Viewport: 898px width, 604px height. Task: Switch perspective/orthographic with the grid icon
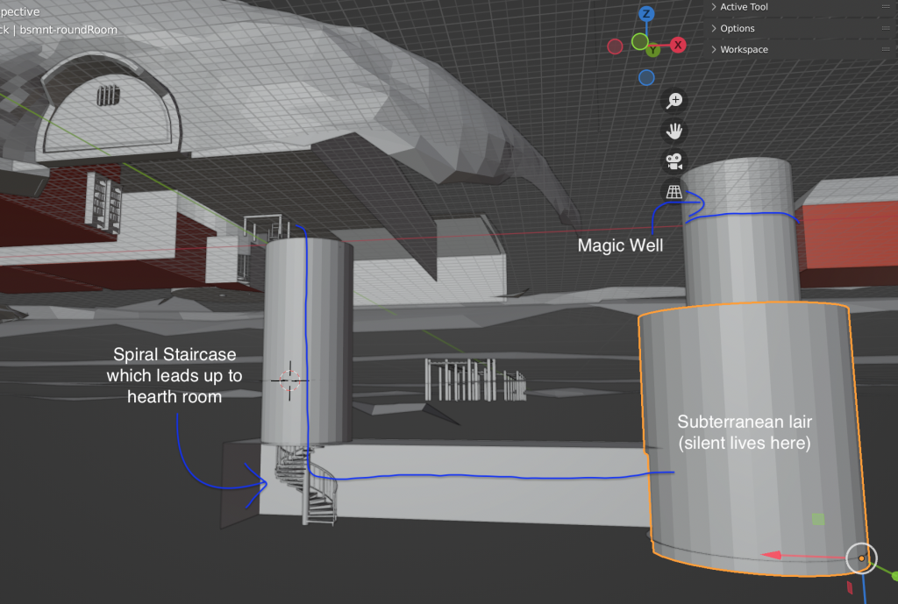673,192
